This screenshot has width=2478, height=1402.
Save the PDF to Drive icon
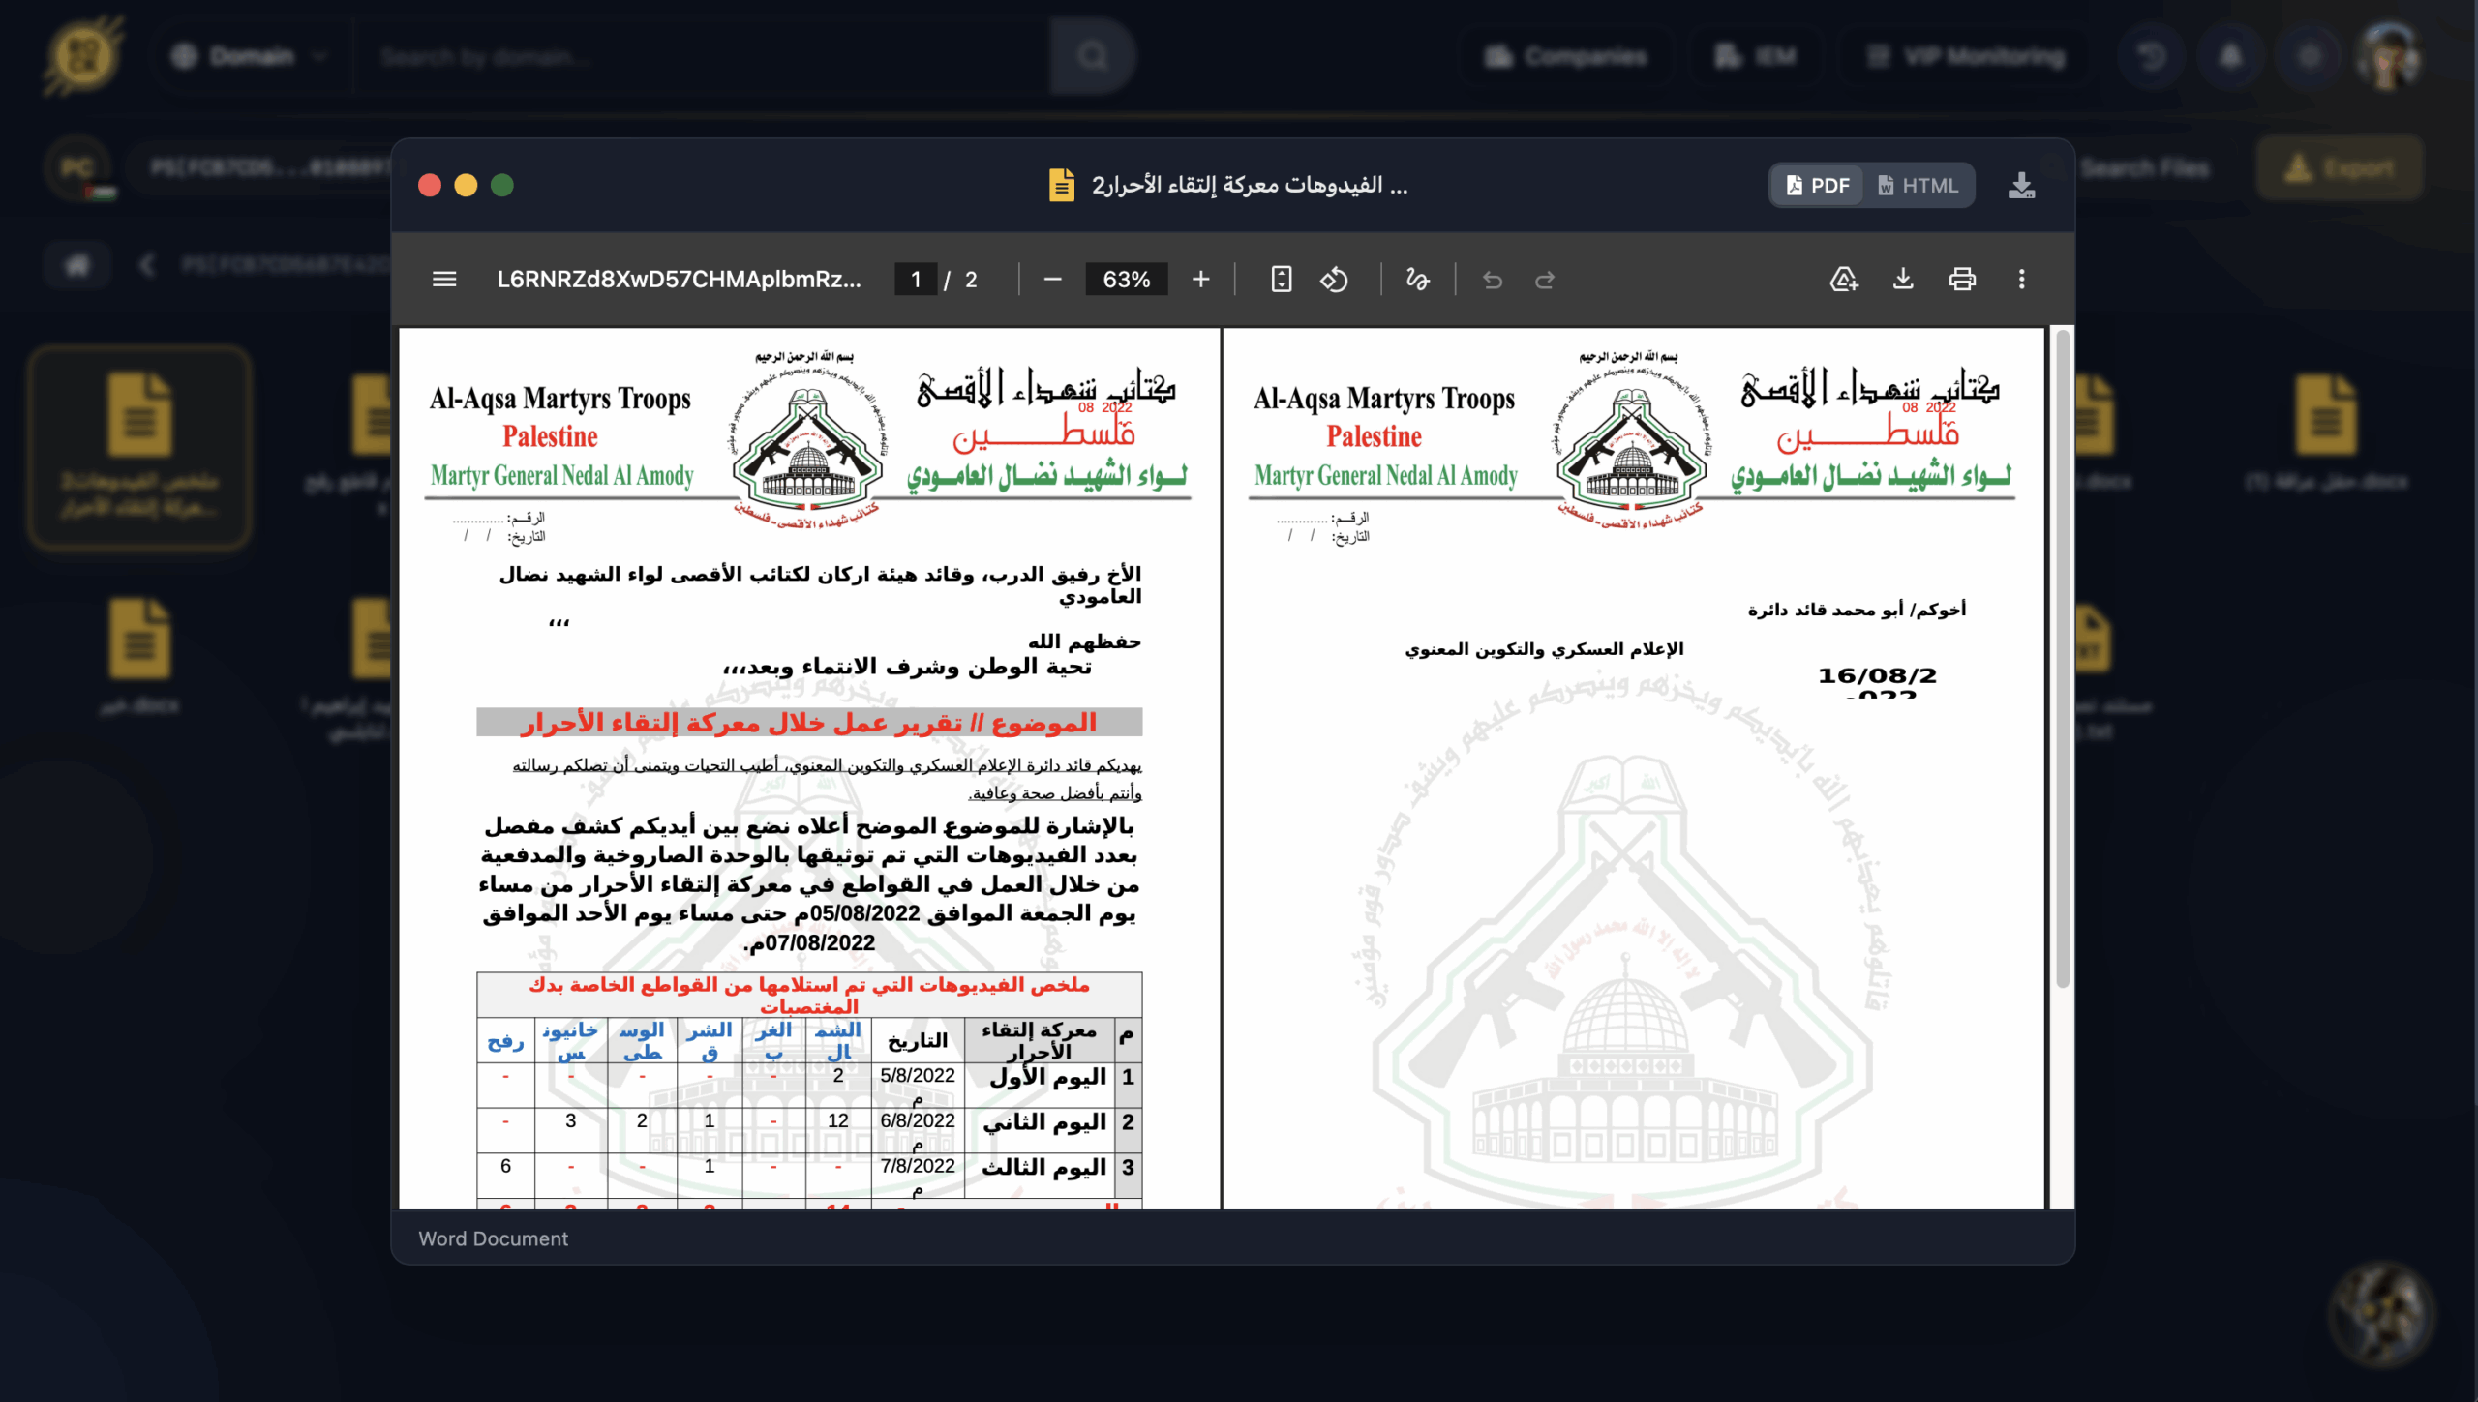(1843, 280)
